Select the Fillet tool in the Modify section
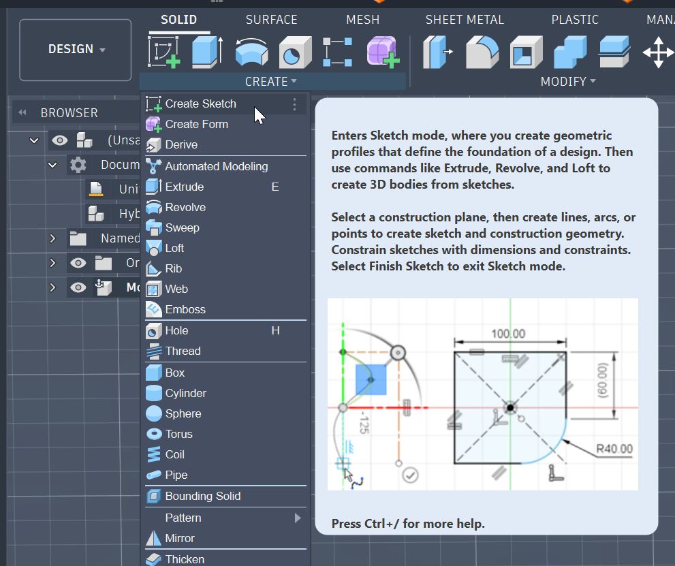675x566 pixels. (x=482, y=52)
